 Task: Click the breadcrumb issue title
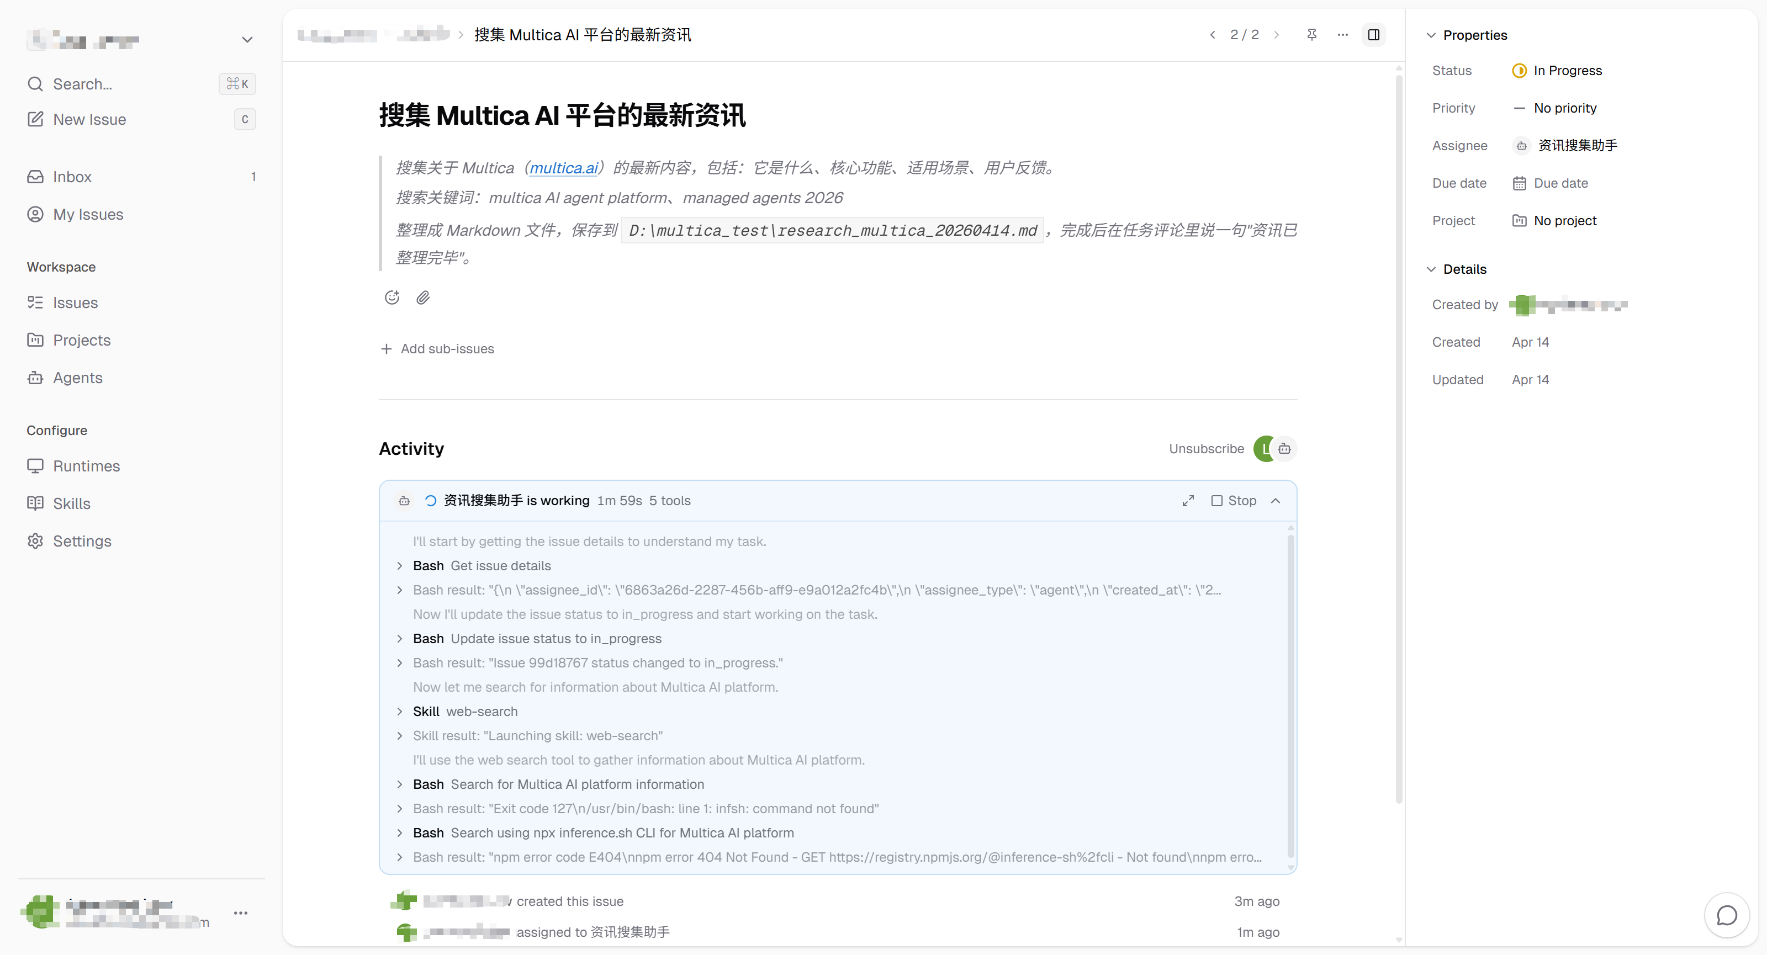coord(583,35)
